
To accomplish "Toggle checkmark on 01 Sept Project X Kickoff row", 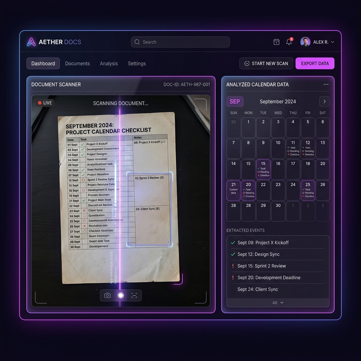I will pos(82,144).
